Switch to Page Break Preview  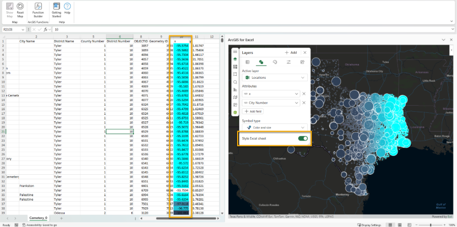[x=409, y=225]
